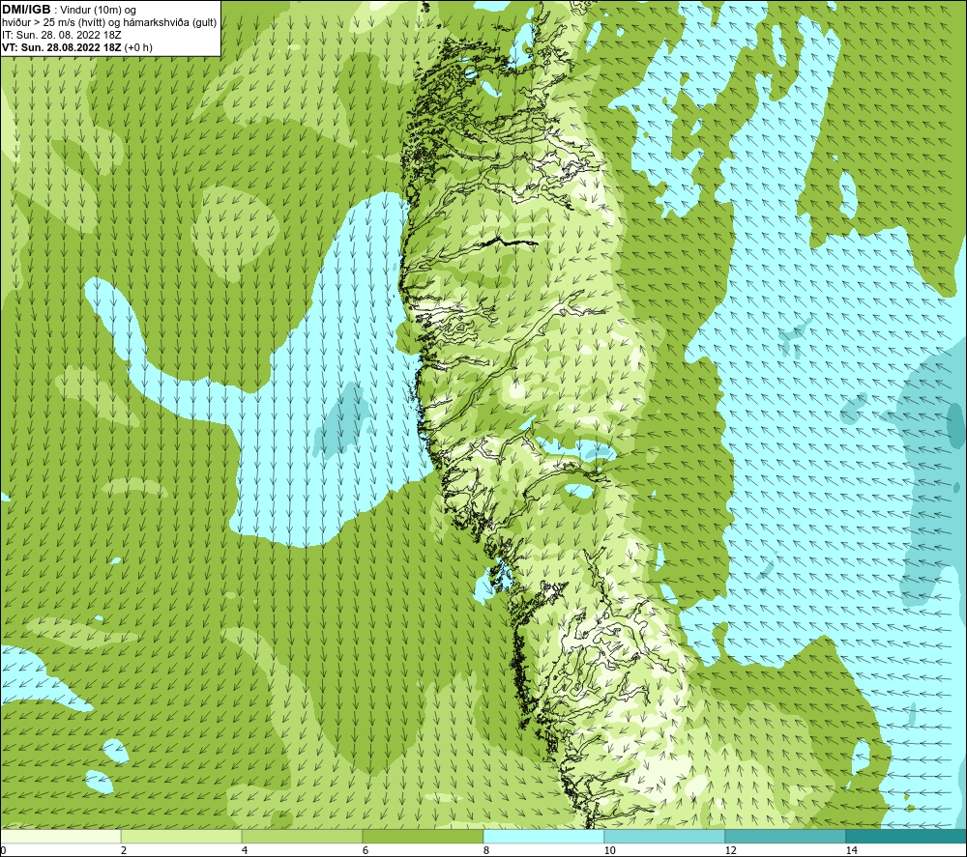Click the 6–8 m/s dark green scale segment

[x=424, y=837]
